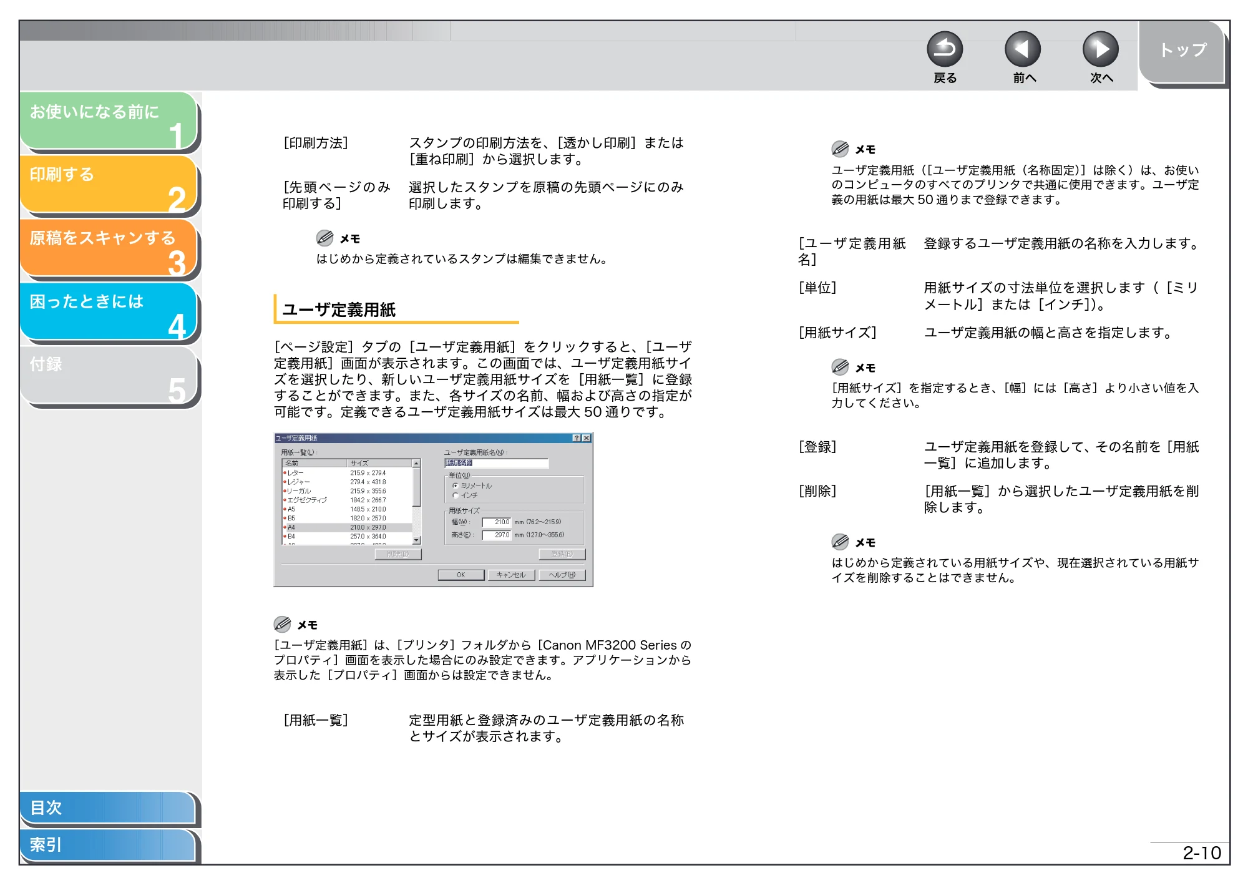Select the ミリメートル radio button

coord(456,485)
